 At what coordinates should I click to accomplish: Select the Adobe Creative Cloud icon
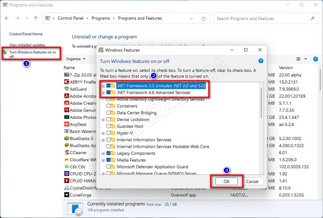click(67, 103)
